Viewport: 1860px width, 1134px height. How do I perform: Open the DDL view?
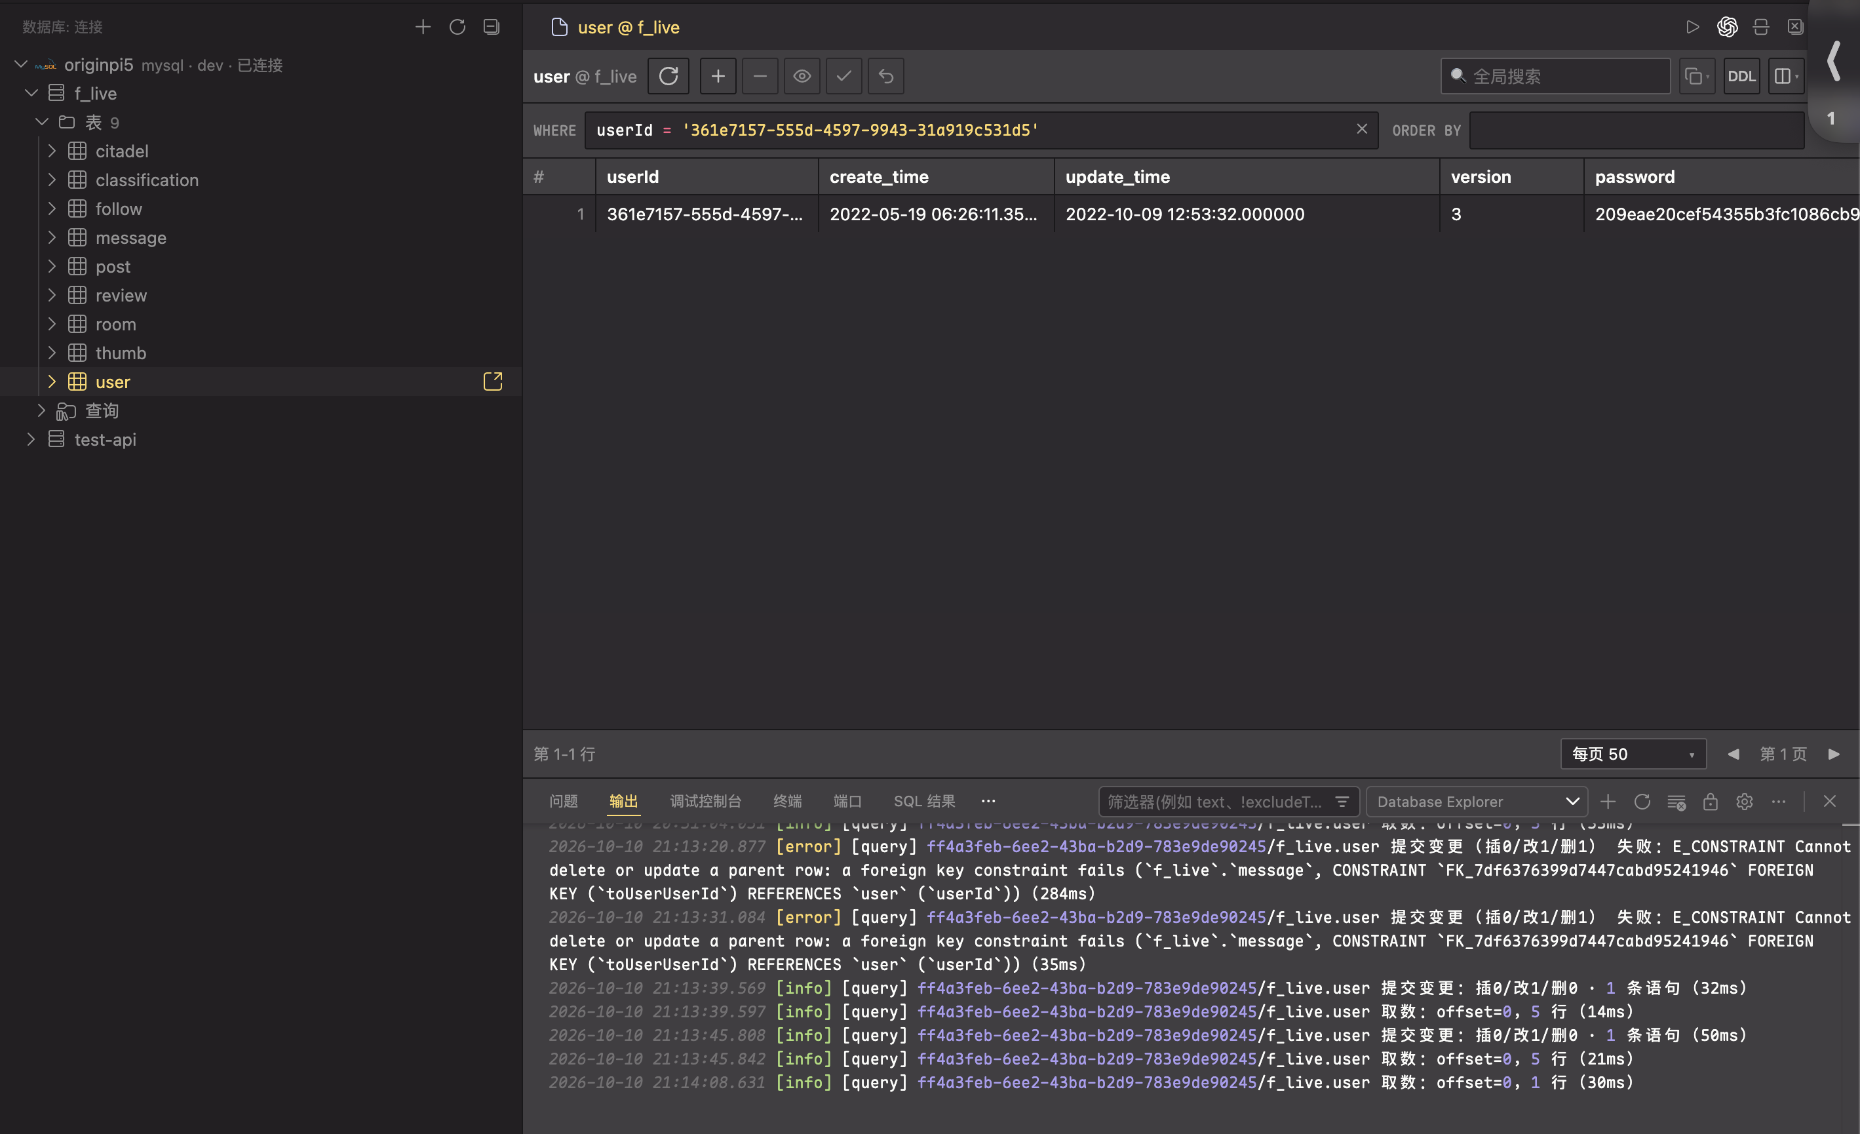tap(1741, 76)
